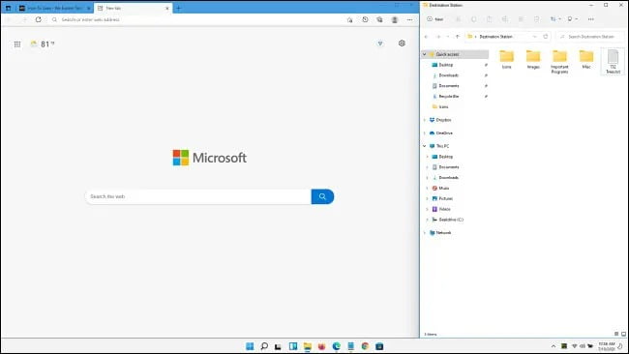This screenshot has width=629, height=354.
Task: Switch to the first Edge tab
Action: pyautogui.click(x=54, y=8)
